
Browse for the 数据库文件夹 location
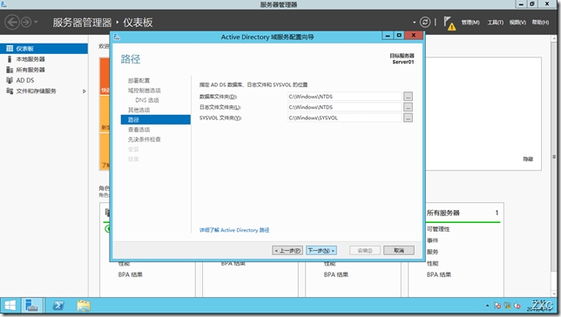coord(408,97)
